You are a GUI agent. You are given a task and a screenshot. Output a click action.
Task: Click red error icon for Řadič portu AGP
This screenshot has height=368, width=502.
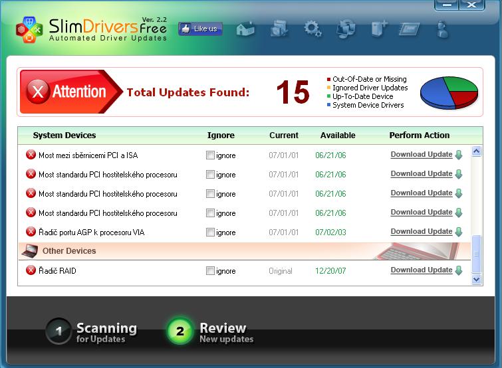[x=31, y=232]
